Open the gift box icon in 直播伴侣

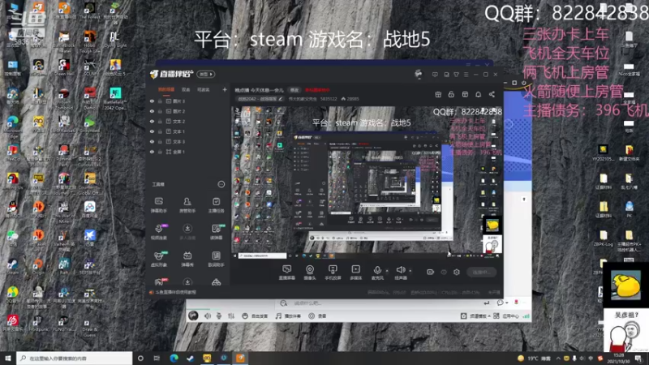438,94
